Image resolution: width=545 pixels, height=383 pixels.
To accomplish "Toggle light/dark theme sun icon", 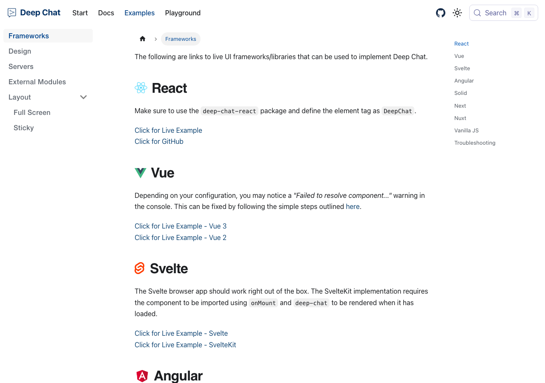I will 457,13.
